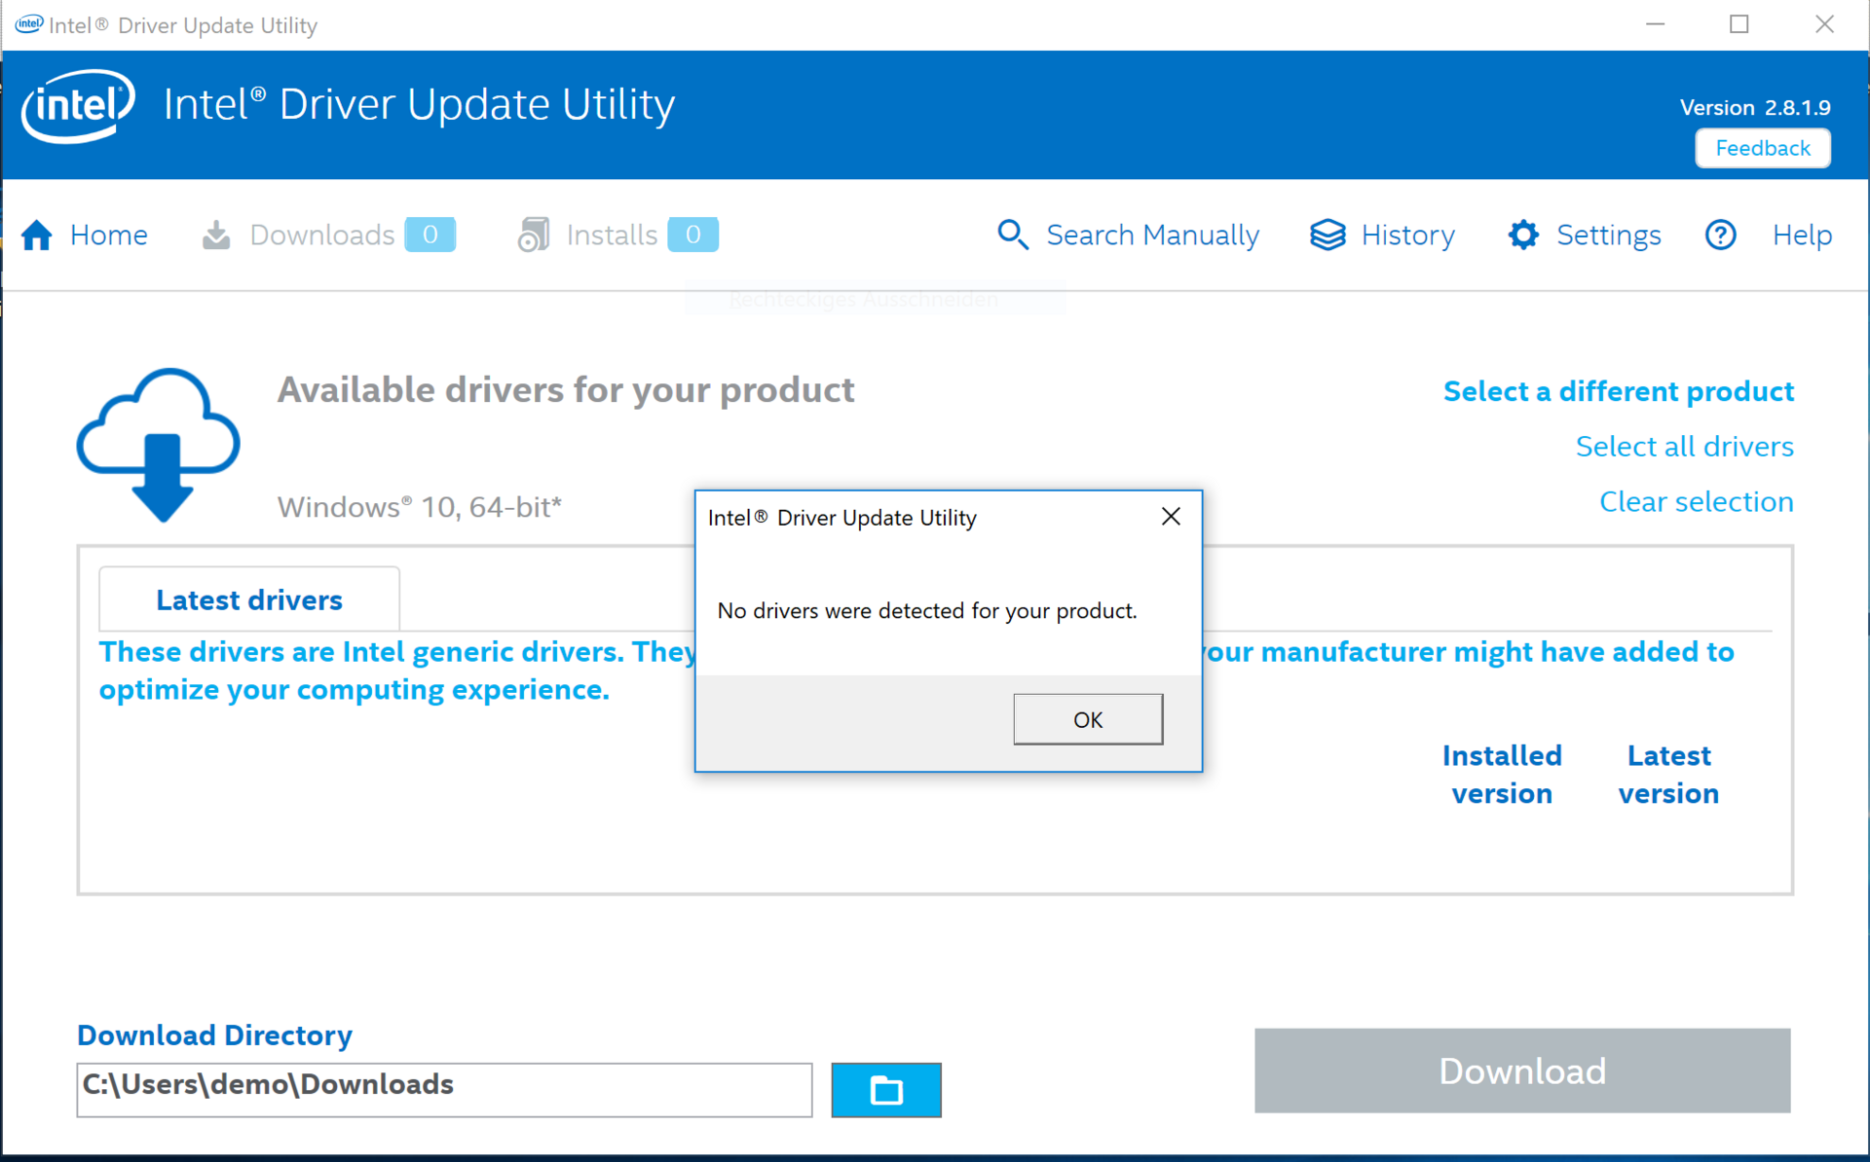
Task: Click 'No drivers were detected' message
Action: (x=927, y=610)
